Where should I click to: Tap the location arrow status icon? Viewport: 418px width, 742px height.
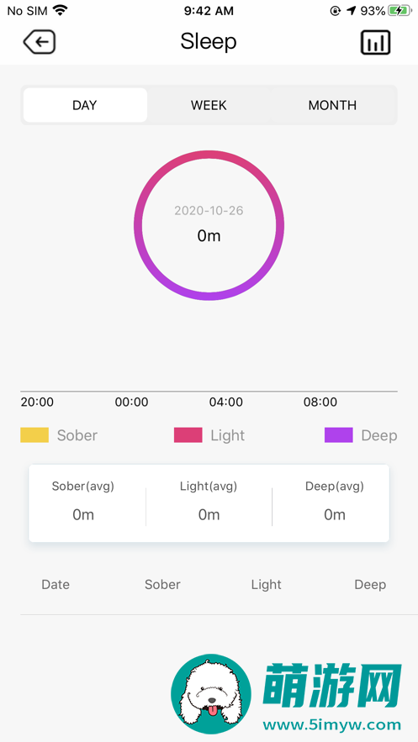click(351, 10)
